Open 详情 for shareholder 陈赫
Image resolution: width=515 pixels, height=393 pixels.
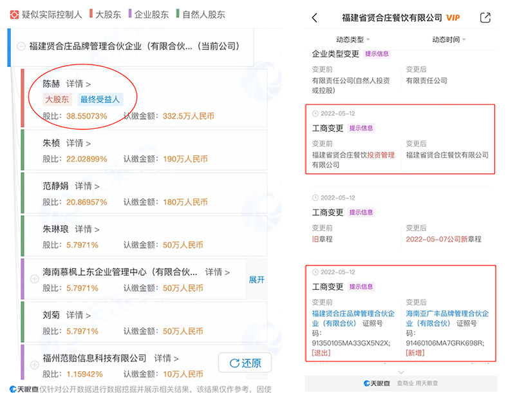pos(78,84)
